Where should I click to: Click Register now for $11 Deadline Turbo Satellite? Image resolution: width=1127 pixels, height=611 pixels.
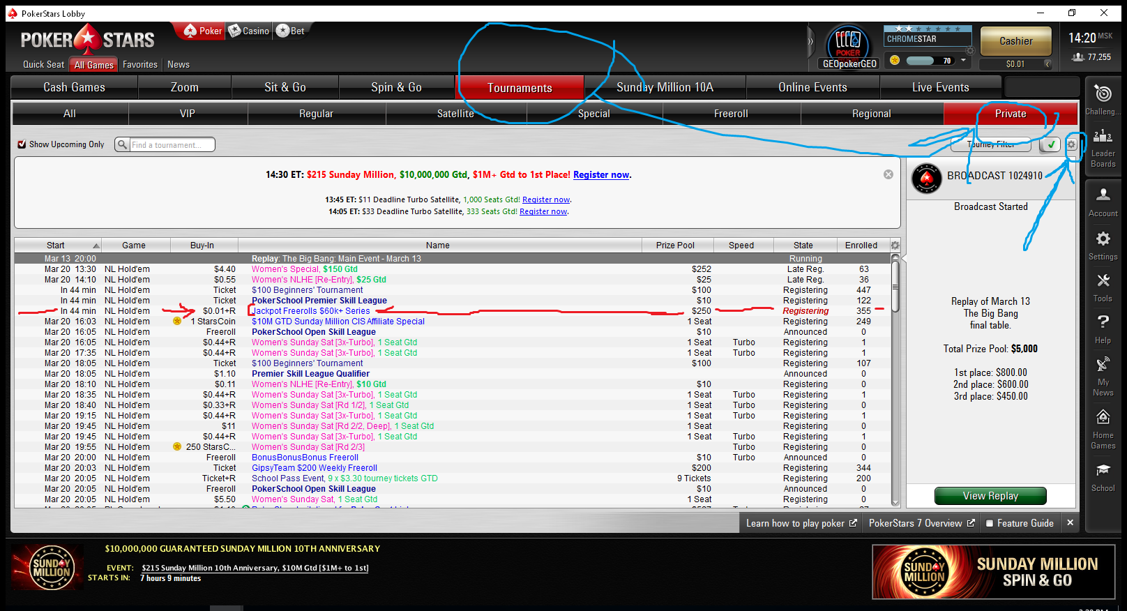(x=546, y=199)
